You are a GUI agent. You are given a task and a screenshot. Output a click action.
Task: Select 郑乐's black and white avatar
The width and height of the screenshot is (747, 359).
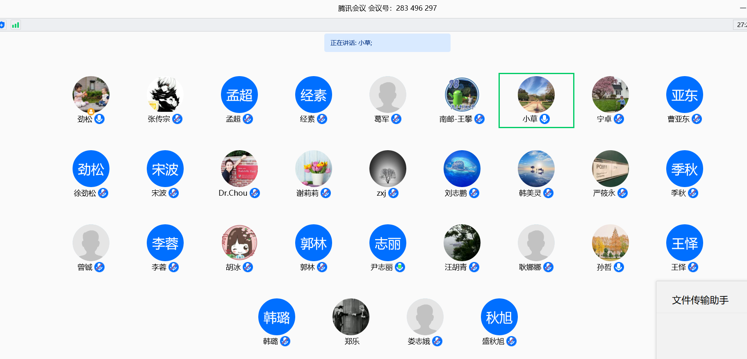coord(351,317)
